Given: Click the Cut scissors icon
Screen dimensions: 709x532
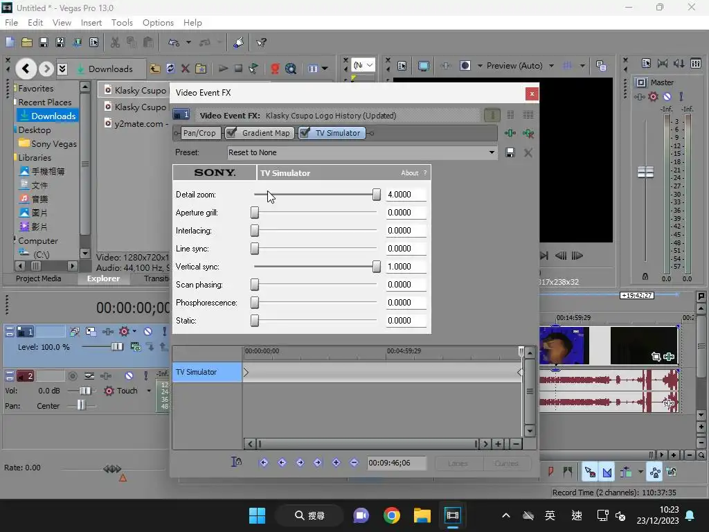Looking at the screenshot, I should 116,42.
